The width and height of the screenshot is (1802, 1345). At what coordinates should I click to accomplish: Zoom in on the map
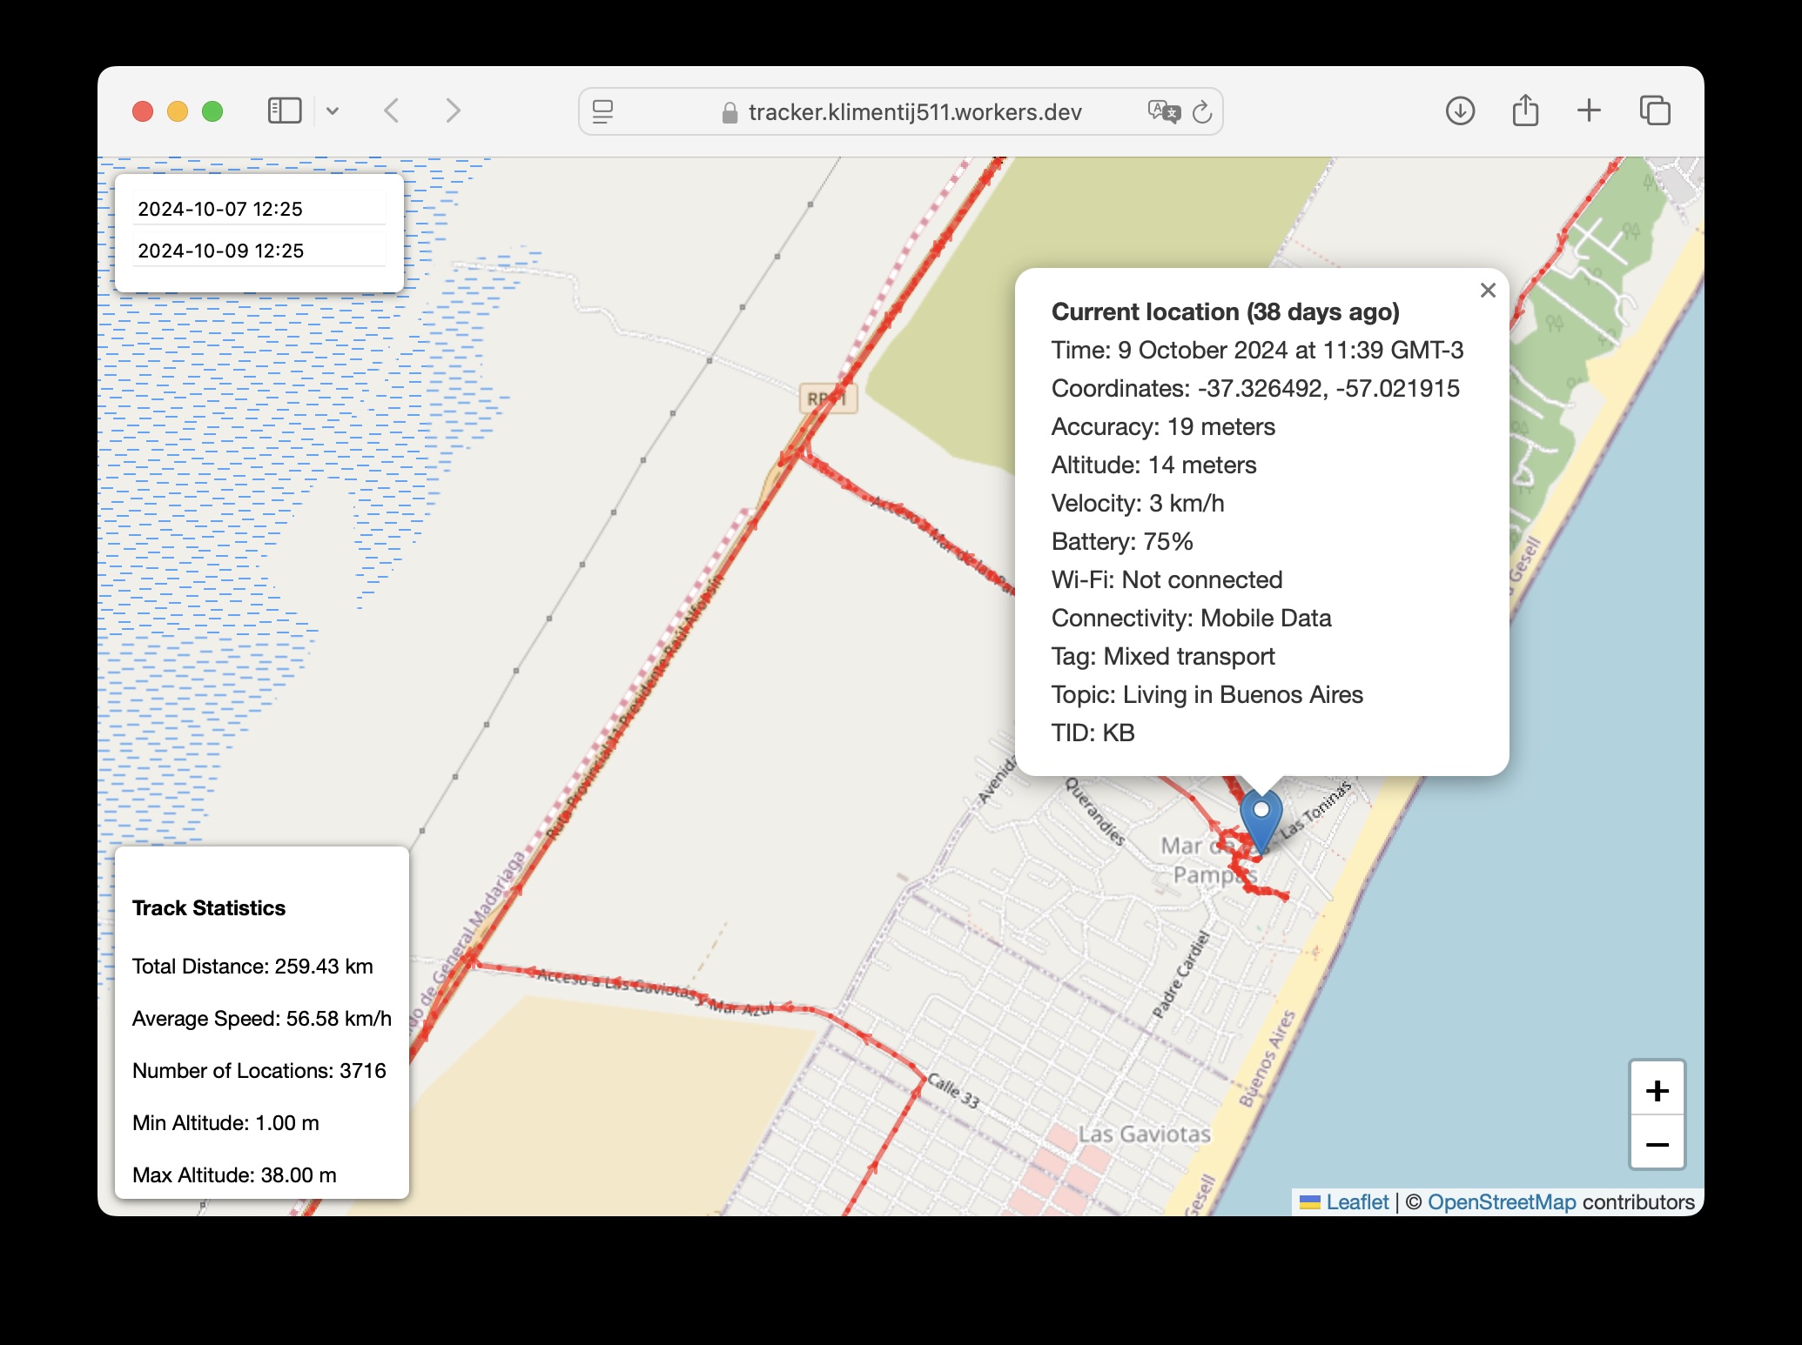coord(1657,1090)
